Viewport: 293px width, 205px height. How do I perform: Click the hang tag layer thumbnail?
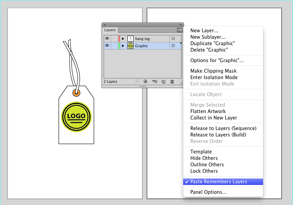(x=131, y=39)
